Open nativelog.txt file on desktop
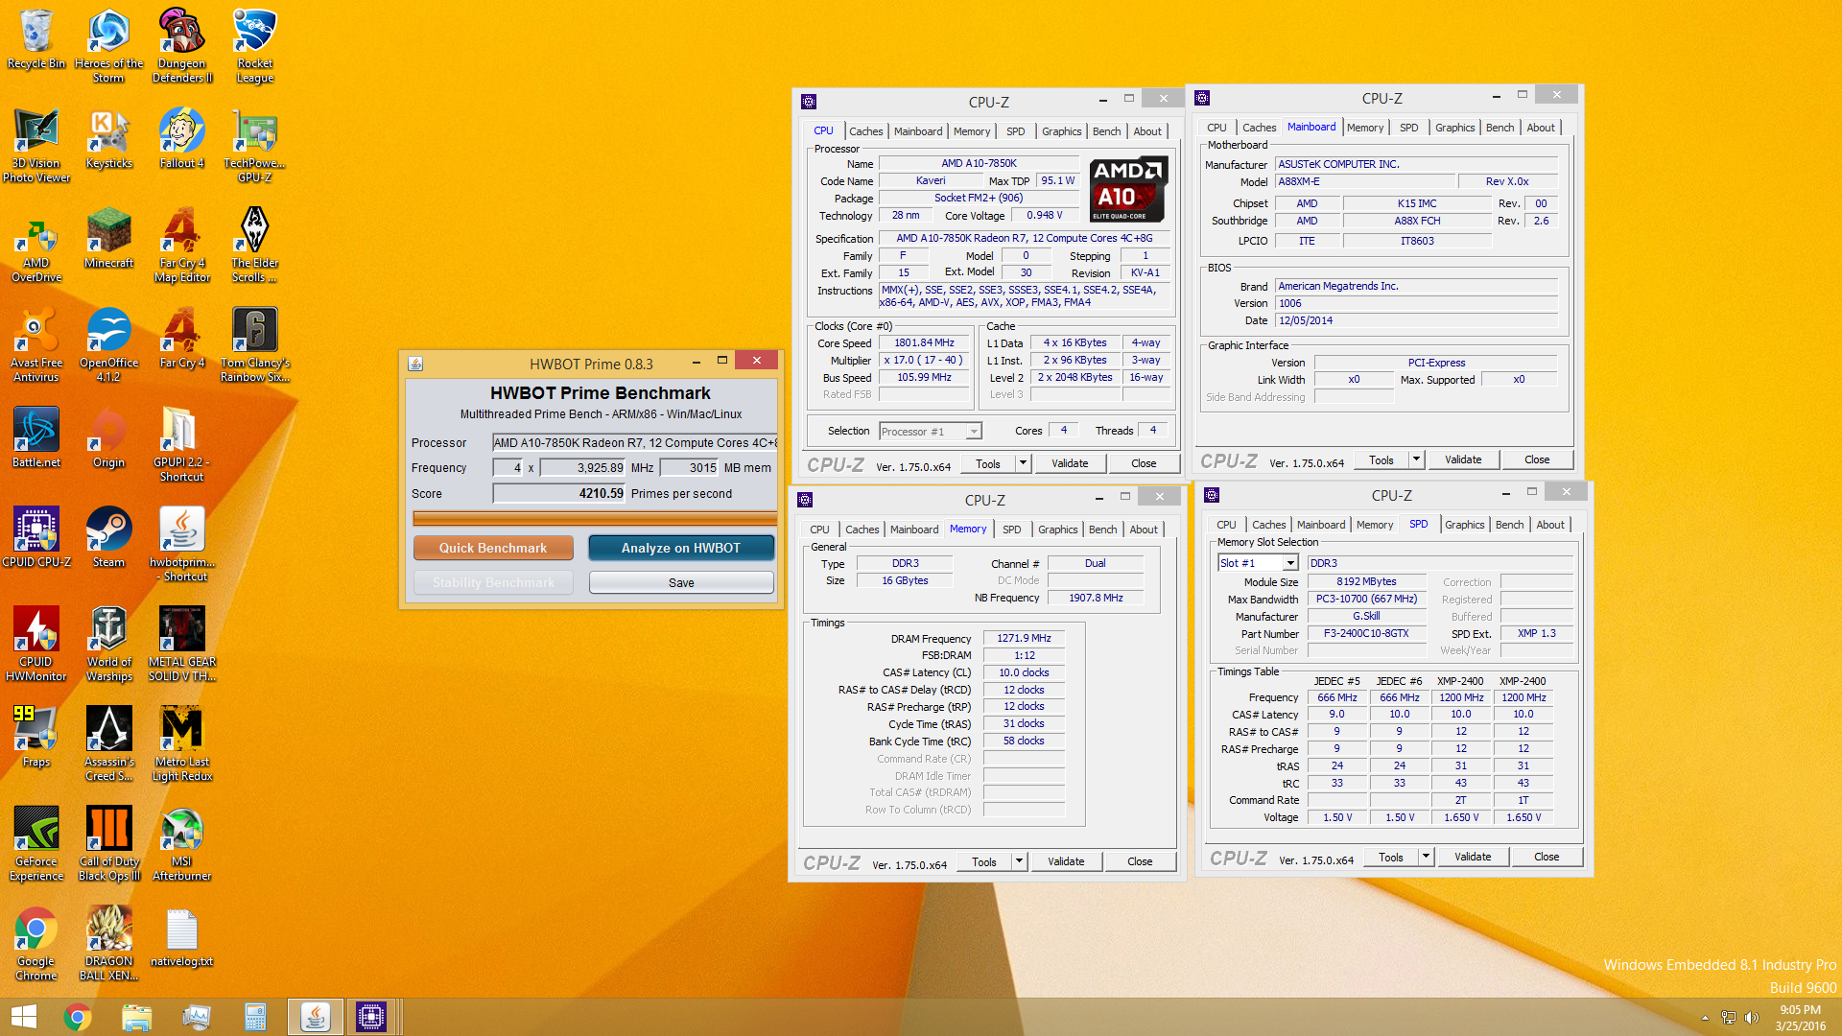1842x1036 pixels. pos(181,937)
